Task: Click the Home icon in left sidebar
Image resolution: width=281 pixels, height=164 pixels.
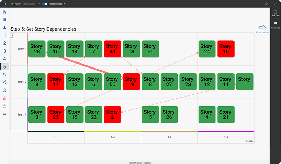Action: click(x=5, y=12)
